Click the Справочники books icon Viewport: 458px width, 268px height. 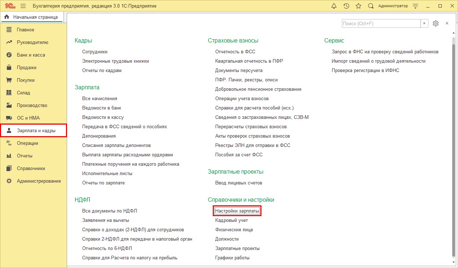[9, 169]
